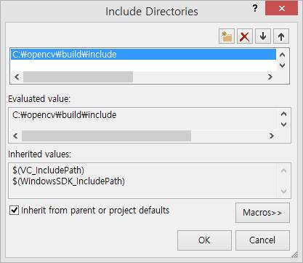The height and width of the screenshot is (263, 303).
Task: Select the C:\opencv\build\include entry in list
Action: coord(143,55)
